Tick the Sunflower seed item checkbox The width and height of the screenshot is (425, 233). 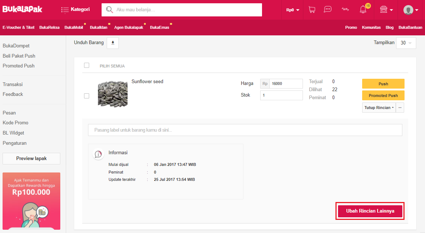(x=87, y=96)
